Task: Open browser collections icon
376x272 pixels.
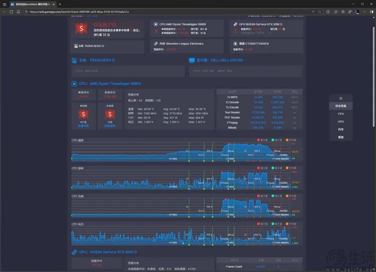Action: click(343, 11)
